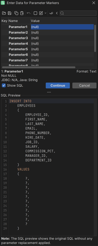Click the parameter table horizontal scrollbar
The height and width of the screenshot is (246, 98).
(x=39, y=67)
